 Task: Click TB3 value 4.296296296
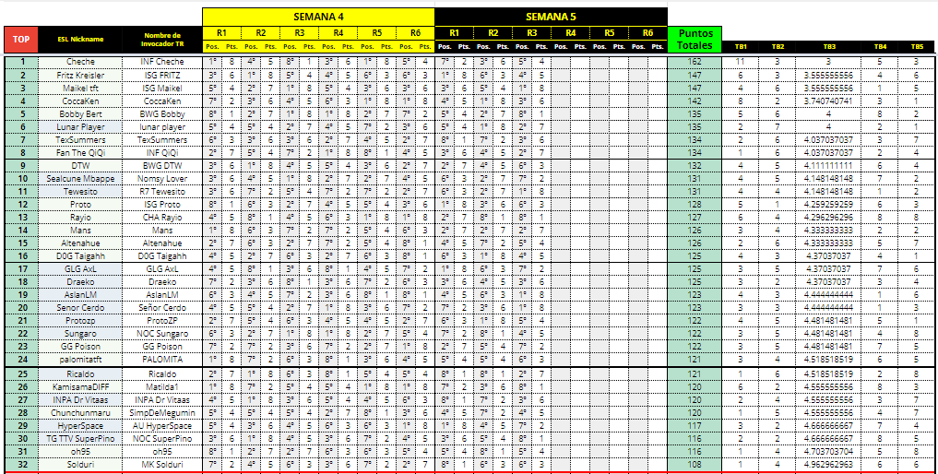[828, 218]
